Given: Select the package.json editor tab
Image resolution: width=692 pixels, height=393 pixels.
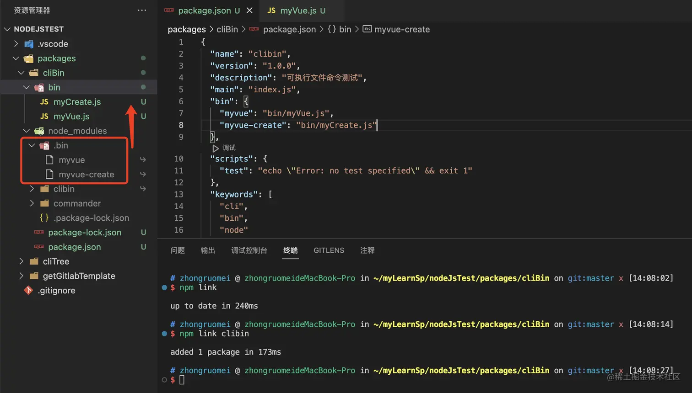Looking at the screenshot, I should 209,11.
